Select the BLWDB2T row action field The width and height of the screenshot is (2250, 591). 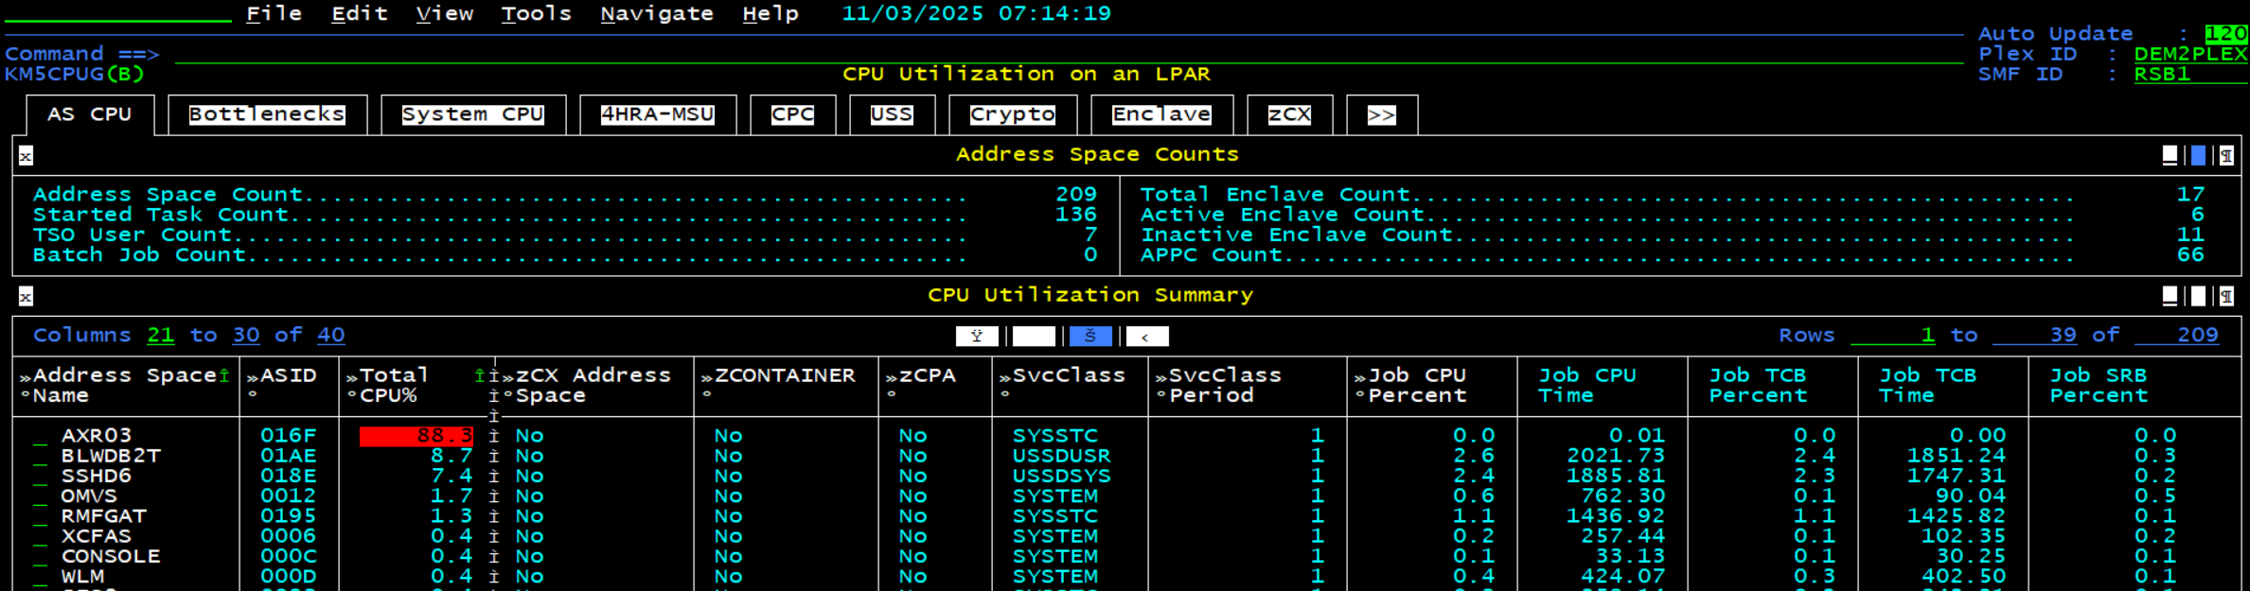coord(40,457)
